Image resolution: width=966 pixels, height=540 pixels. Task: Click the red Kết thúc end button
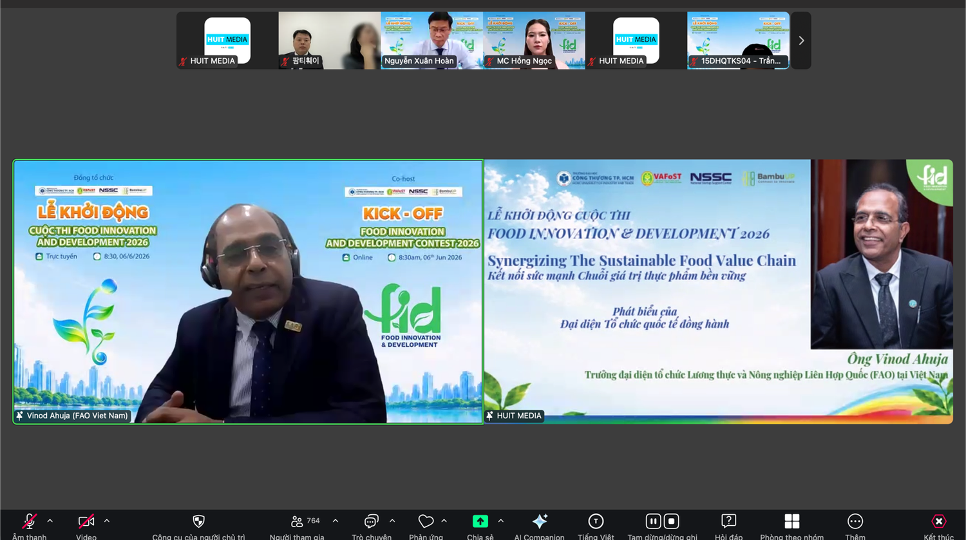point(939,521)
